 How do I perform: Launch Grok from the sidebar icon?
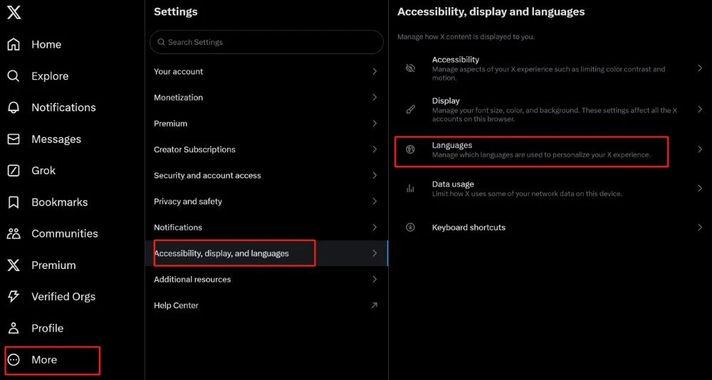[x=14, y=171]
